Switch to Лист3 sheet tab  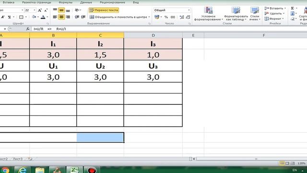[x=18, y=159]
